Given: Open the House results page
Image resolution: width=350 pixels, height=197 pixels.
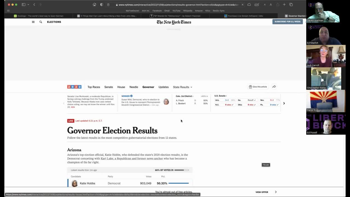Looking at the screenshot, I should [121, 87].
